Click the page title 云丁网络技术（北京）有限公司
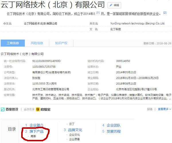The image size is (172, 143). [53, 5]
